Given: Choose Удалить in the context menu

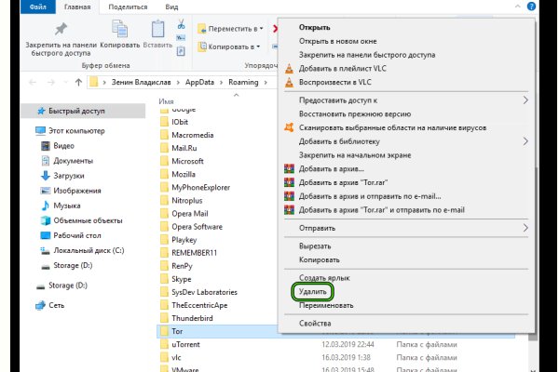Looking at the screenshot, I should click(x=312, y=292).
